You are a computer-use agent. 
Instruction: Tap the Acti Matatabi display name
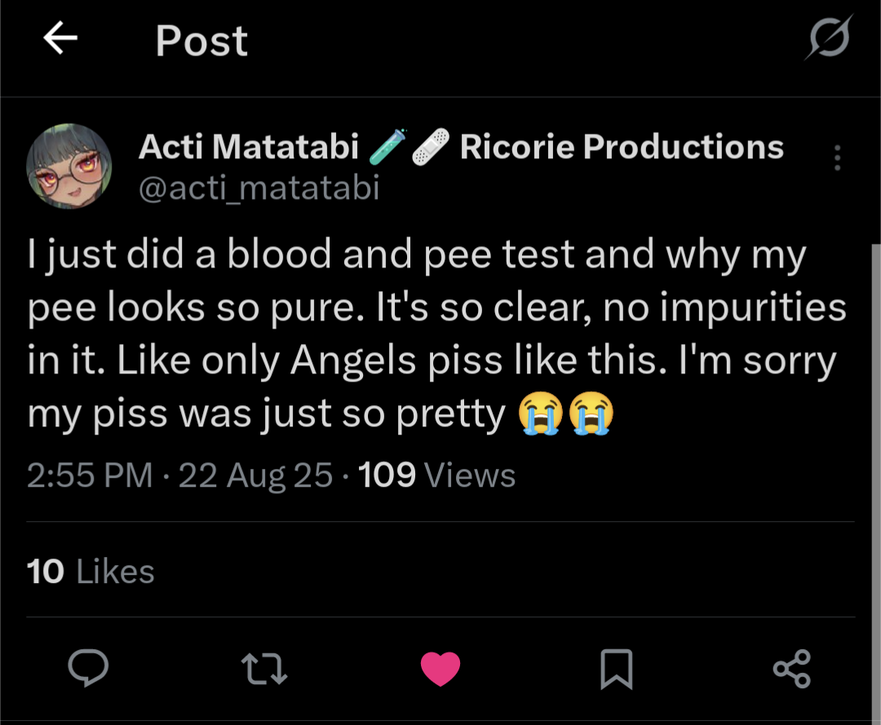[x=249, y=147]
